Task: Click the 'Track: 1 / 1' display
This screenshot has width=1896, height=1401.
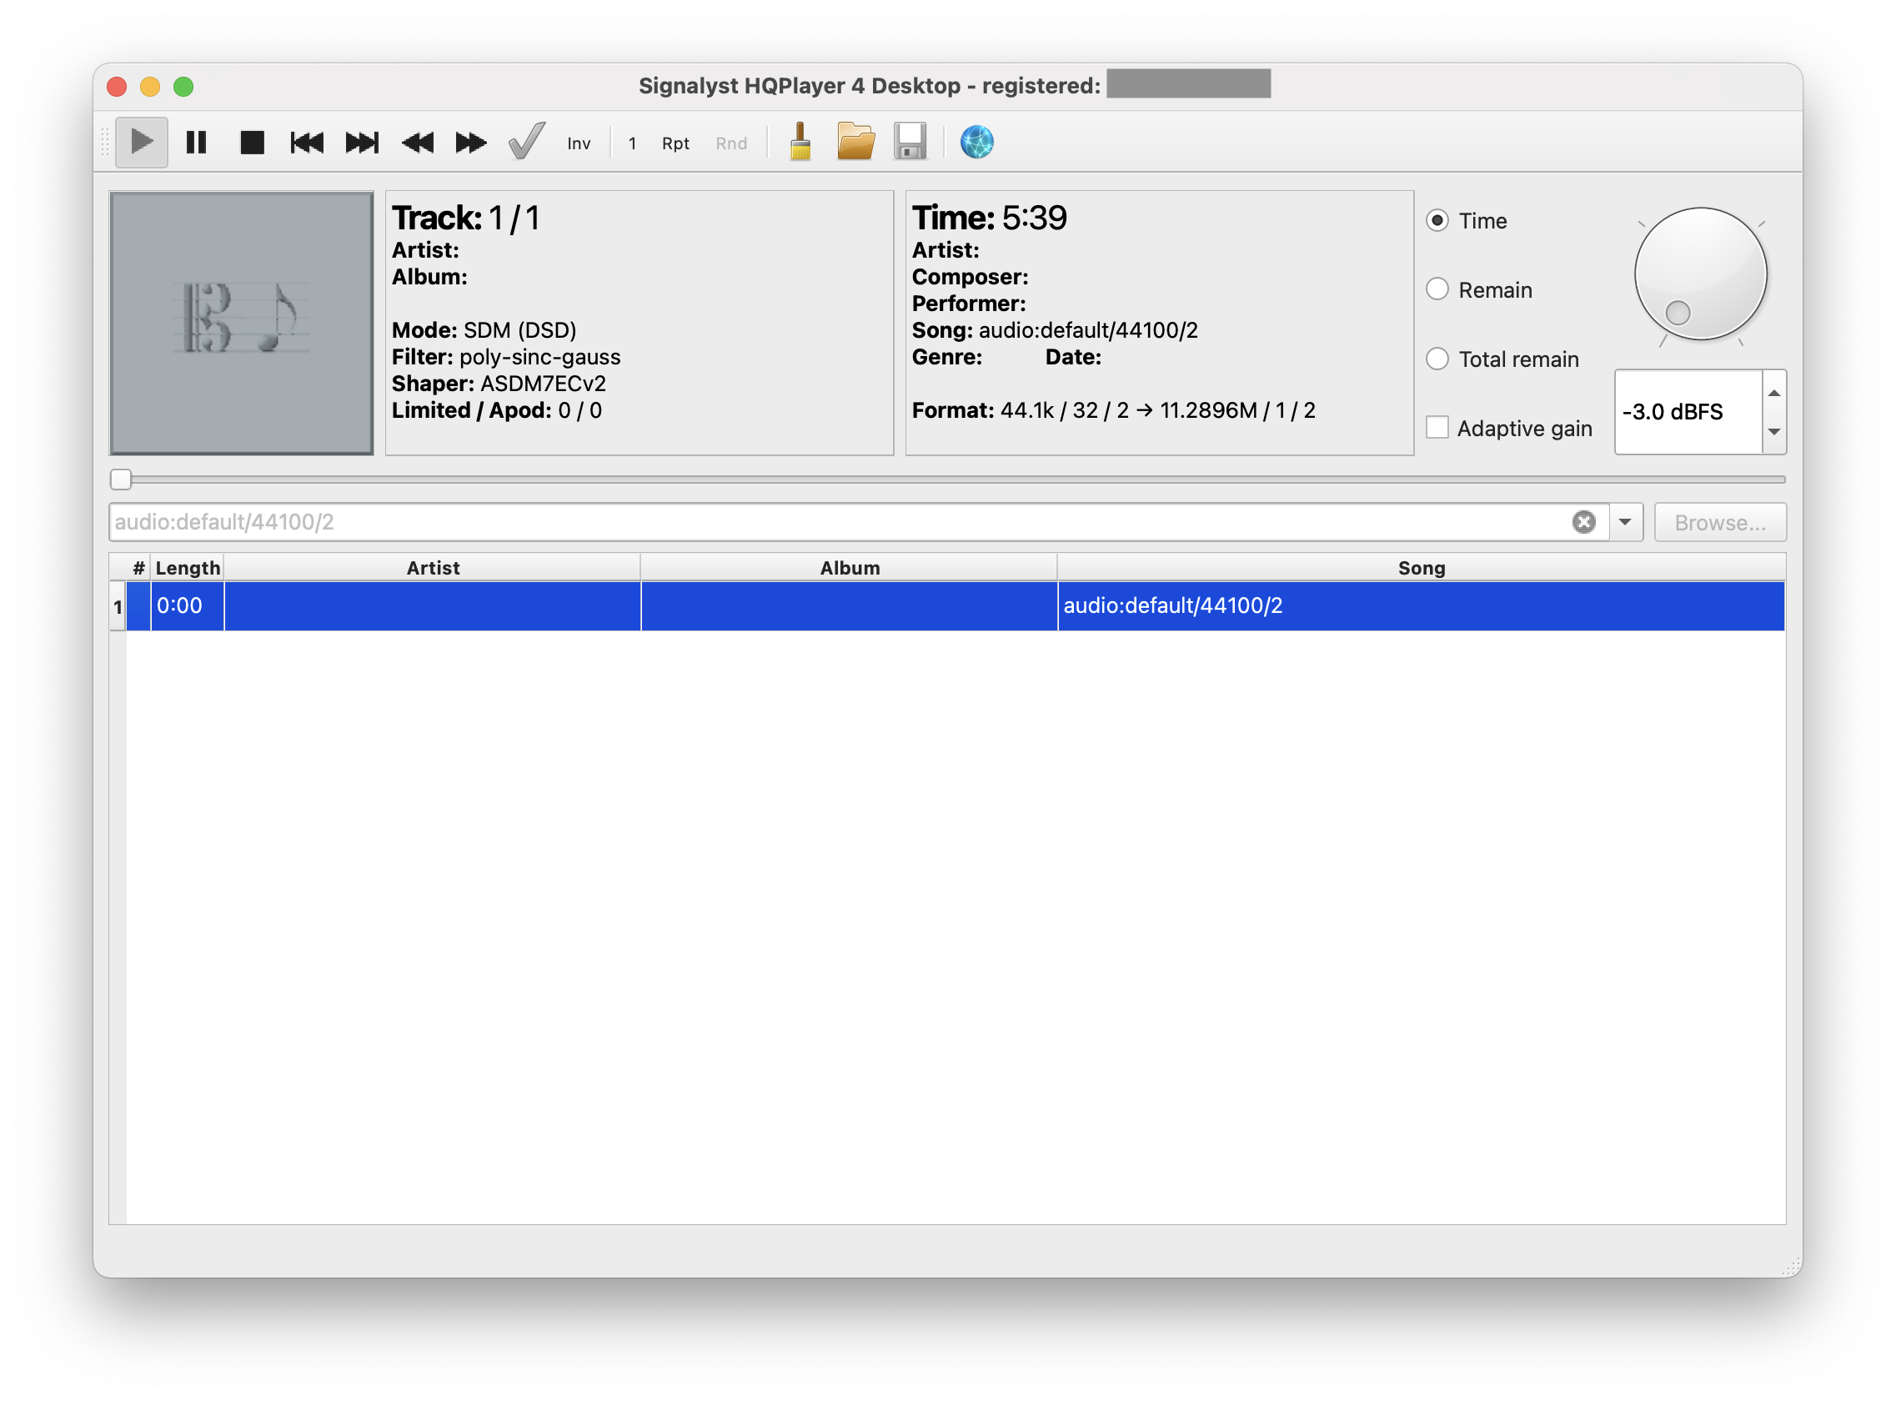Action: coord(465,218)
